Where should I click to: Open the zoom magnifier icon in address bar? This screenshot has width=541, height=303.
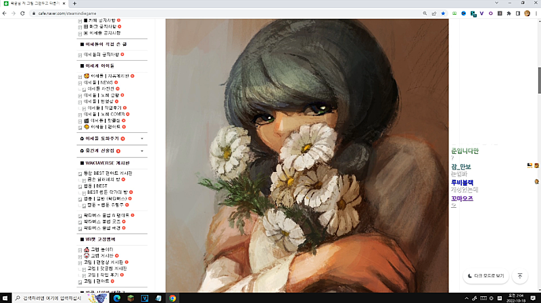[x=425, y=13]
